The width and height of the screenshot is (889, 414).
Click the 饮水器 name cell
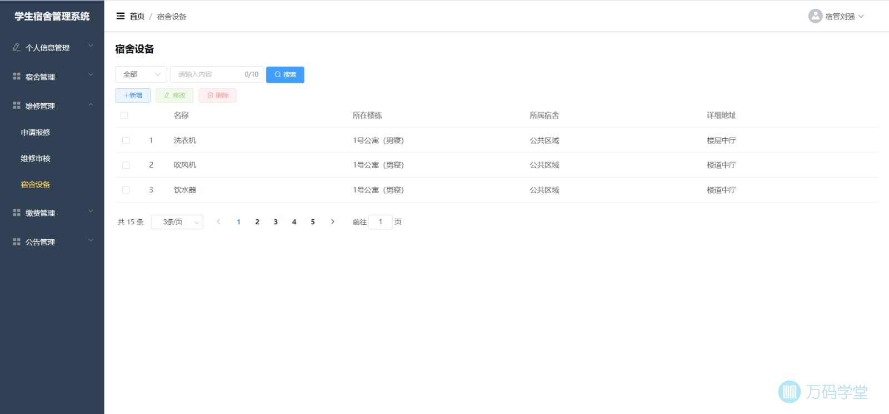pos(185,190)
